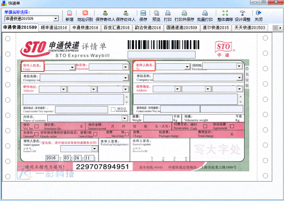Screen dimensions: 284x201
Task: Click the hour field showing 11
Action: click(89, 158)
